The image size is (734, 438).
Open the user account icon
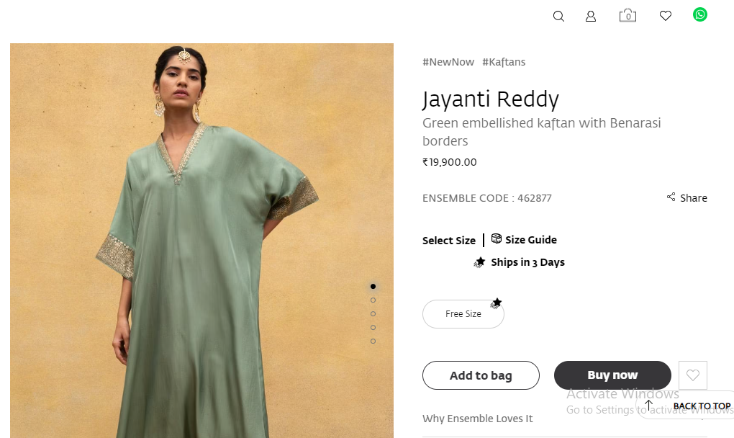click(x=591, y=16)
